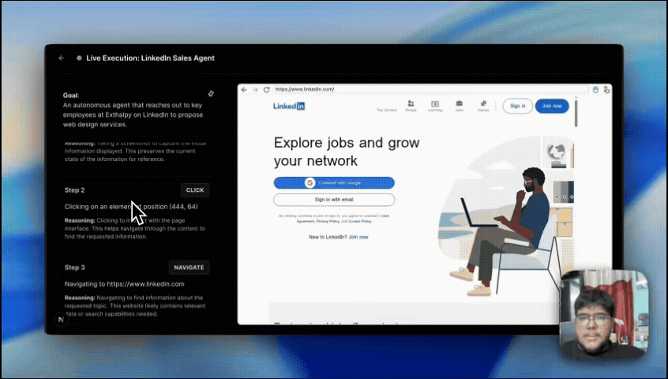Click the green status dot near title
Viewport: 668px width, 379px height.
pyautogui.click(x=79, y=58)
